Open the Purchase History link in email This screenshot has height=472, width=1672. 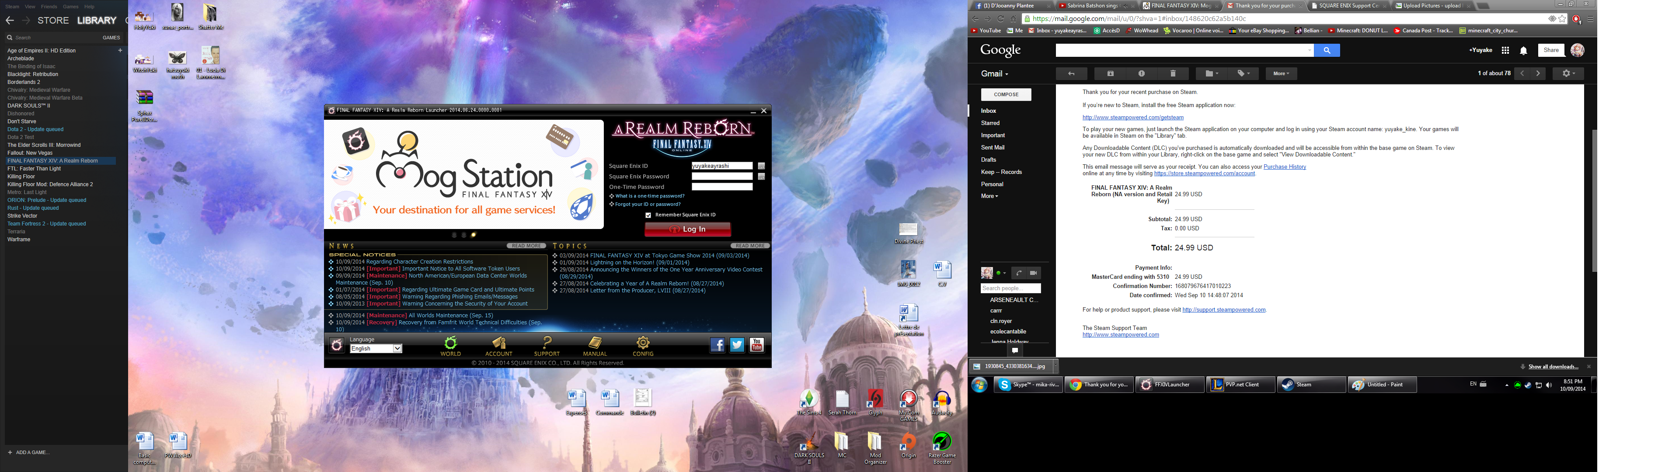click(1285, 167)
